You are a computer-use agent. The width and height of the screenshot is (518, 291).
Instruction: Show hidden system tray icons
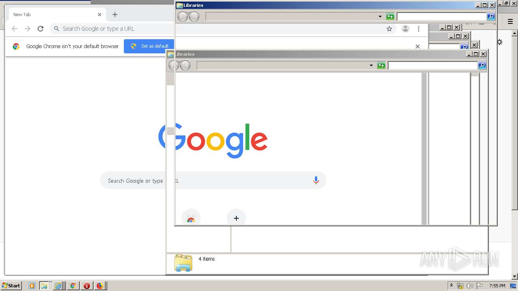tap(451, 285)
